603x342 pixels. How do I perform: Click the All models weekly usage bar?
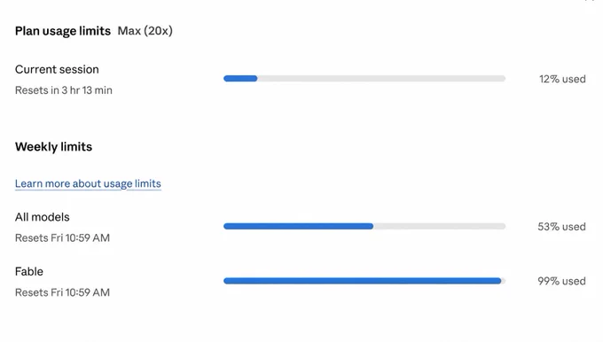click(x=364, y=226)
